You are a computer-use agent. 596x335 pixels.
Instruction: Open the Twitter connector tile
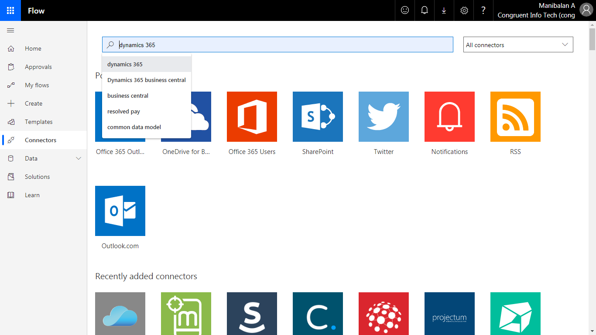pyautogui.click(x=384, y=116)
